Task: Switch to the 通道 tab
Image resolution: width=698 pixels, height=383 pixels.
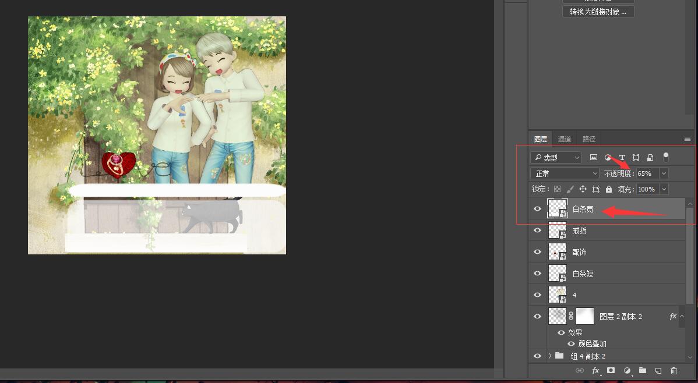Action: coord(565,139)
